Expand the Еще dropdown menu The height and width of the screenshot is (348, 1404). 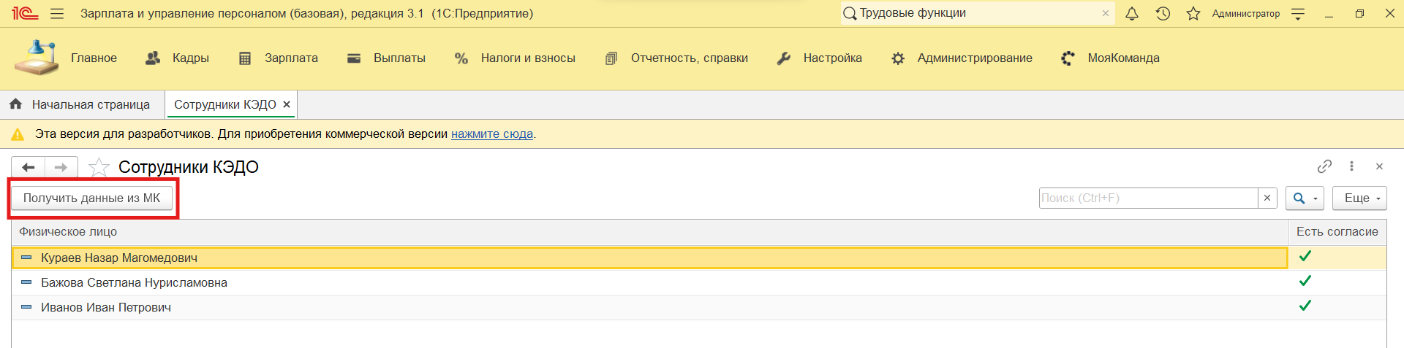tap(1359, 198)
